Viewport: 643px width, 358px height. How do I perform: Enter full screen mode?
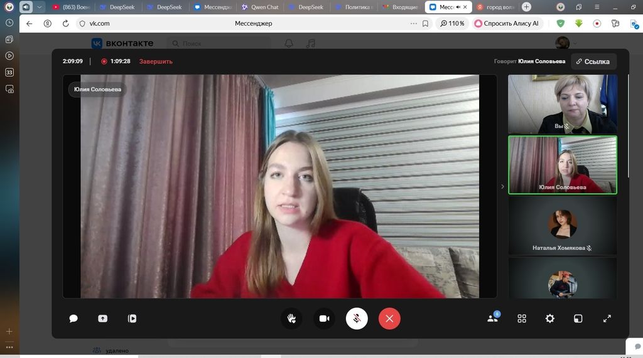click(x=607, y=319)
